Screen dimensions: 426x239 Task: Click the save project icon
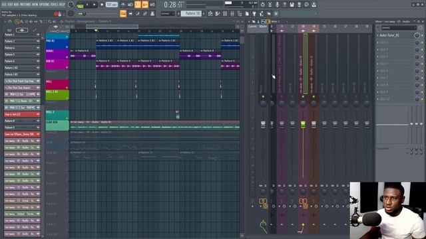(x=292, y=5)
